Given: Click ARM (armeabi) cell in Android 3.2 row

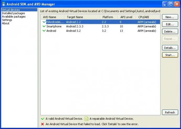Looking at the screenshot, I should pyautogui.click(x=147, y=31).
